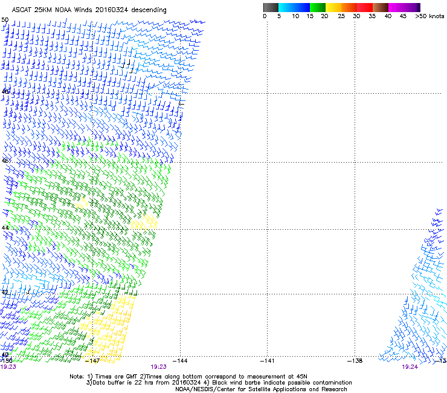The image size is (447, 393).
Task: Click the '19:23' time label left of -144
Action: click(158, 367)
